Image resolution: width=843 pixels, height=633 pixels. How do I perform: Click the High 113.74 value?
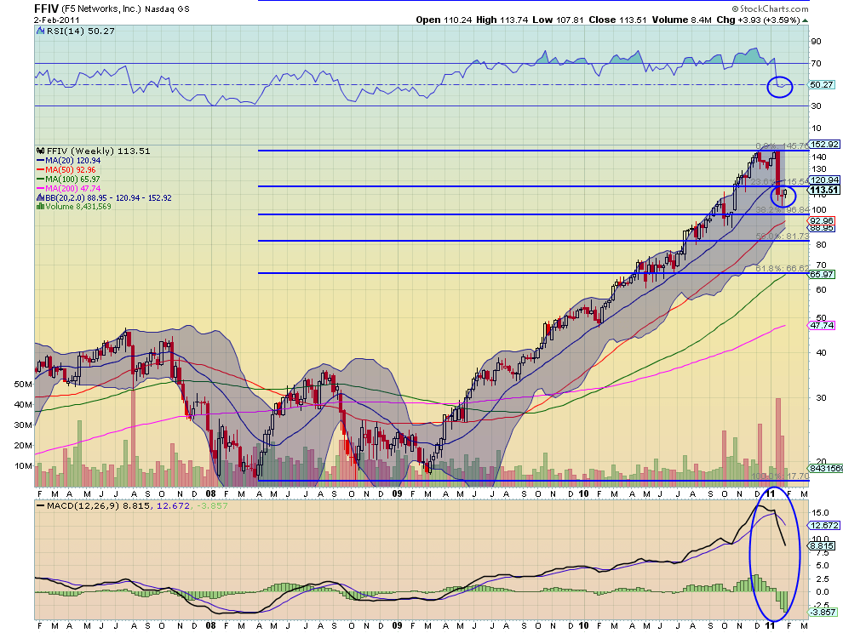coord(502,20)
